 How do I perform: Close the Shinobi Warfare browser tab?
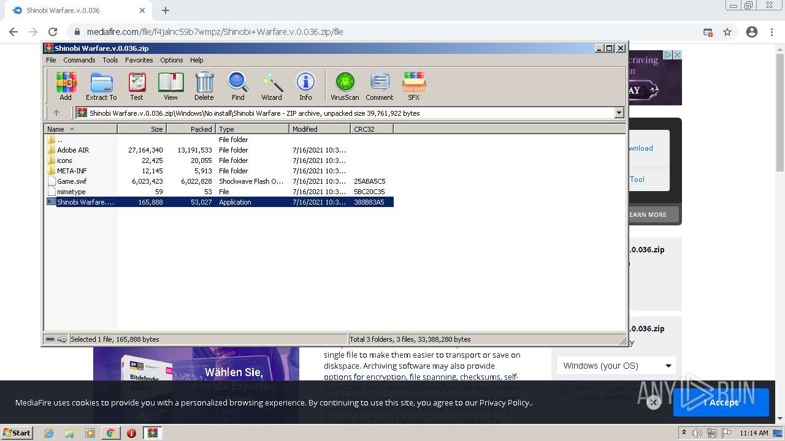[142, 10]
